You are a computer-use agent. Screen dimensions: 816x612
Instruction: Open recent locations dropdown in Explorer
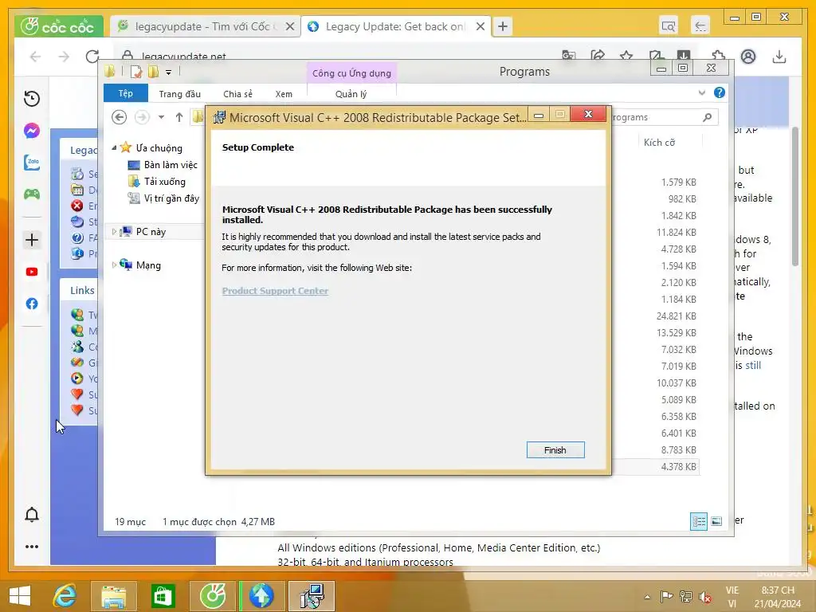[x=161, y=117]
